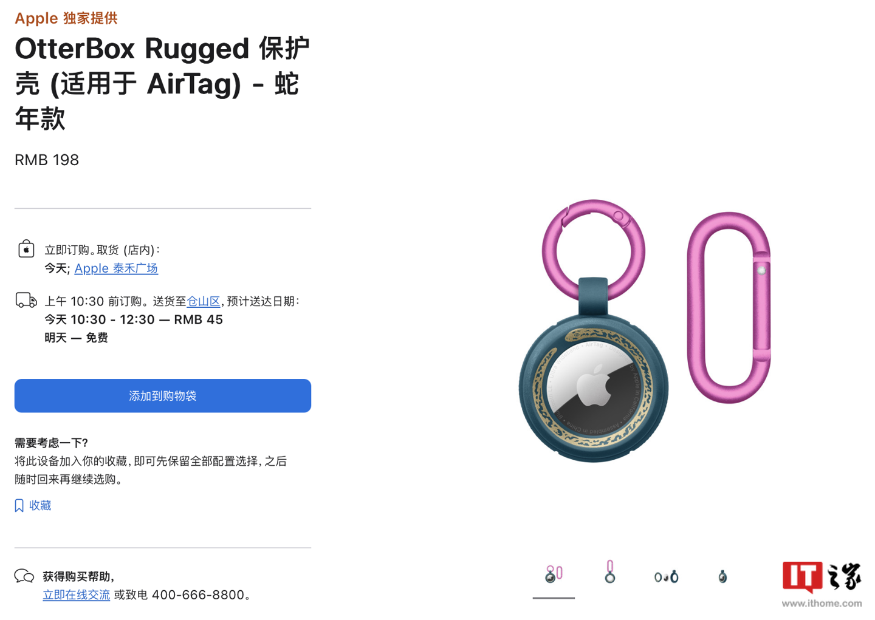Click the bookmark icon next to 收藏
Image resolution: width=875 pixels, height=620 pixels.
[19, 505]
